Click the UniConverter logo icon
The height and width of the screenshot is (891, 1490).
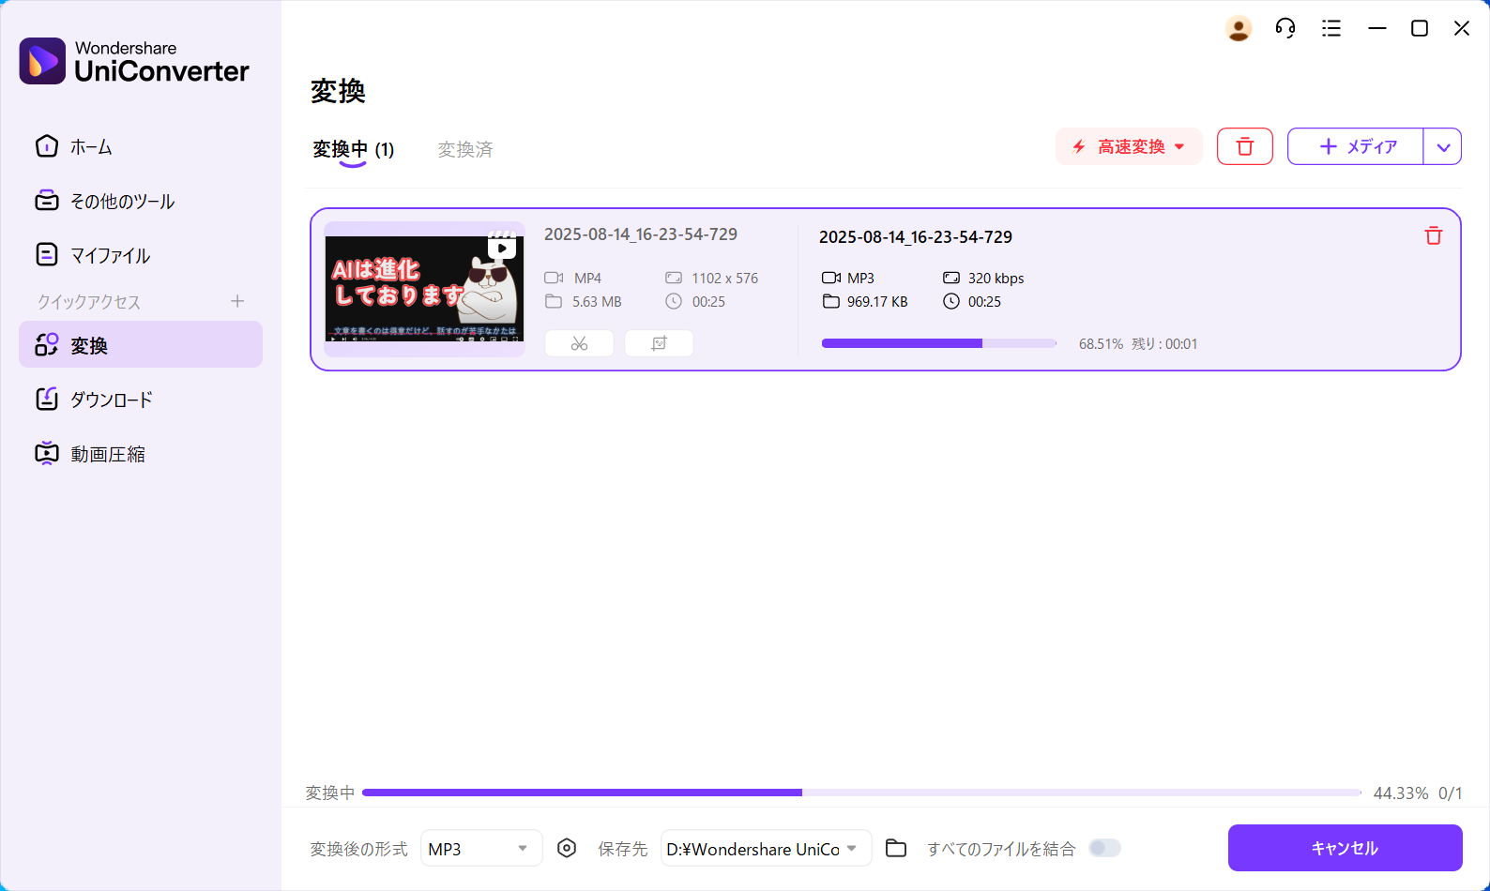tap(42, 61)
